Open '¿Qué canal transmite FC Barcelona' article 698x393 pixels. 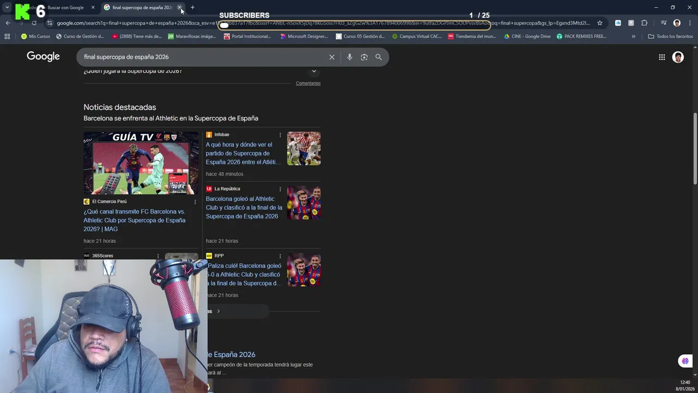click(x=134, y=220)
